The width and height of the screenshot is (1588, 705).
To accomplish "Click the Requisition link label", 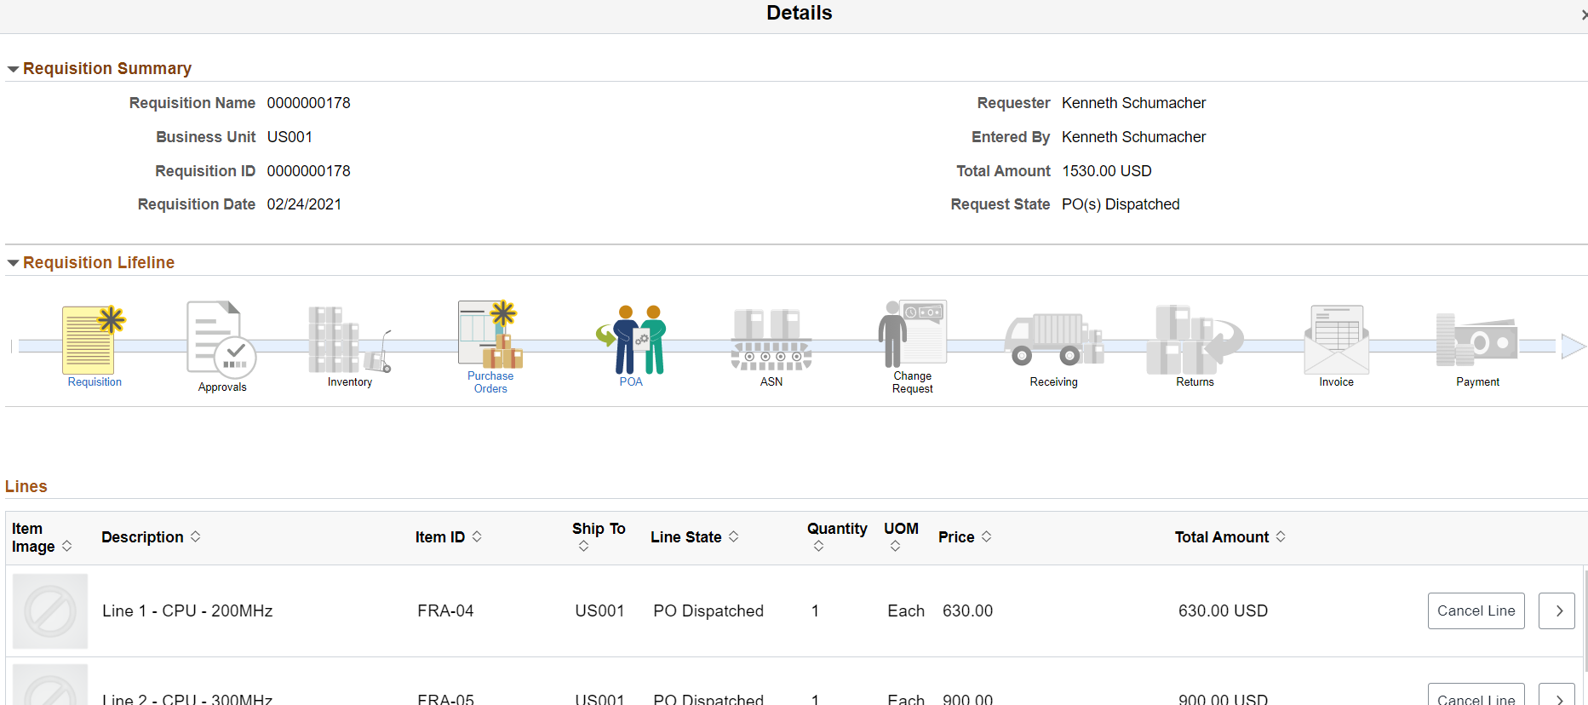I will (x=95, y=382).
